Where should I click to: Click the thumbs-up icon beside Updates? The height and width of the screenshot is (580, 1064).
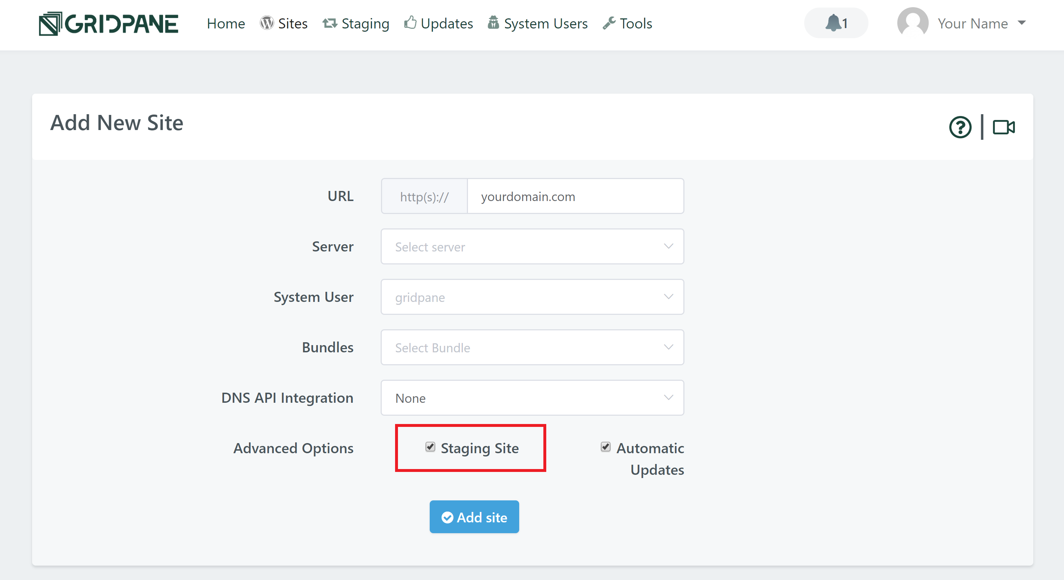pos(410,23)
